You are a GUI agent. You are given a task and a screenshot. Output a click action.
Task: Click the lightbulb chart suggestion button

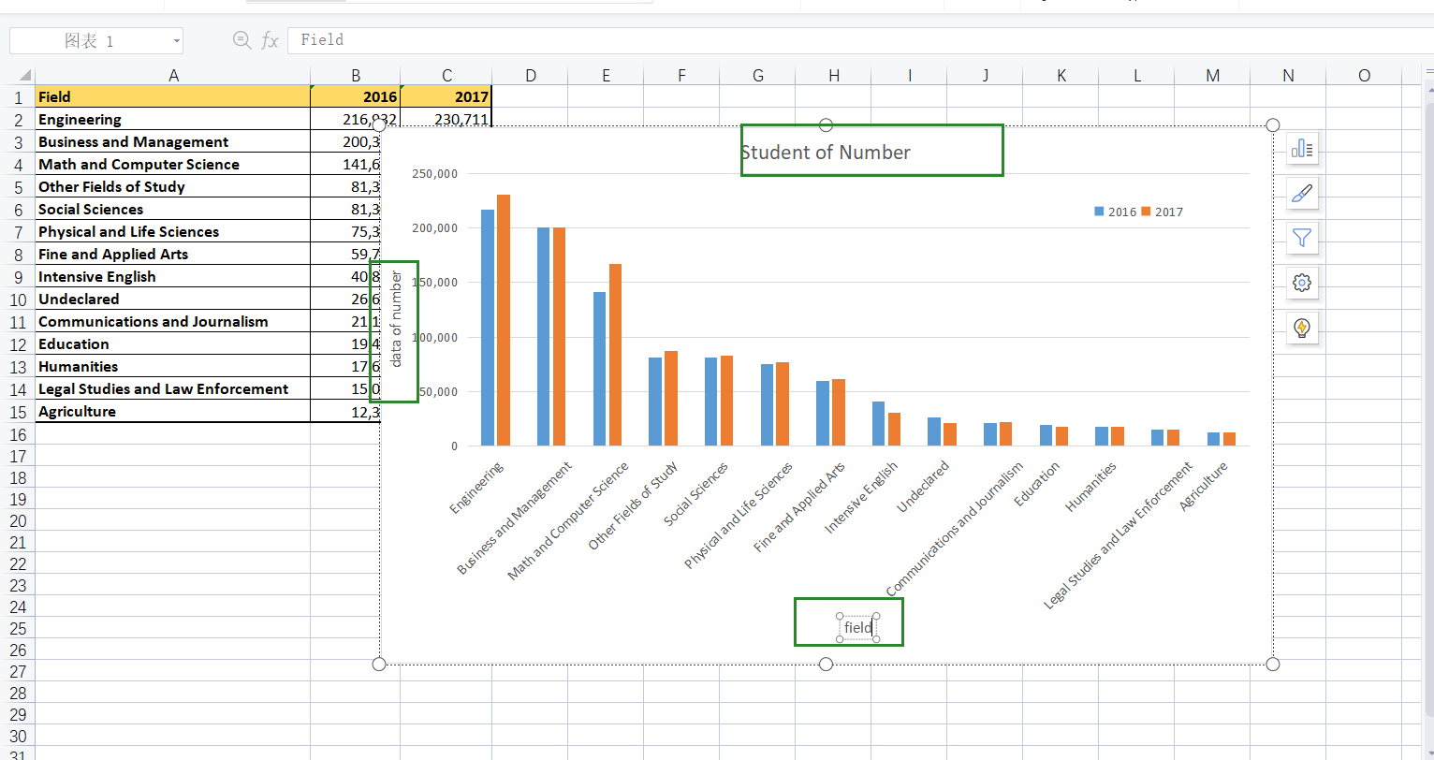click(x=1302, y=328)
